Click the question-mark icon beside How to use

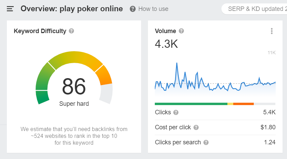pyautogui.click(x=133, y=9)
